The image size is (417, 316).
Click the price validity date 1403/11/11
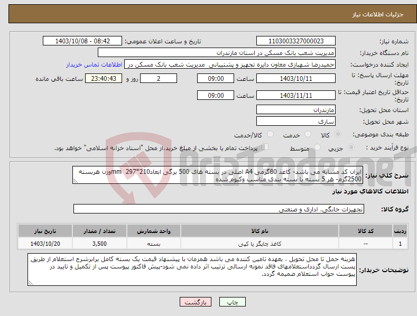point(296,95)
